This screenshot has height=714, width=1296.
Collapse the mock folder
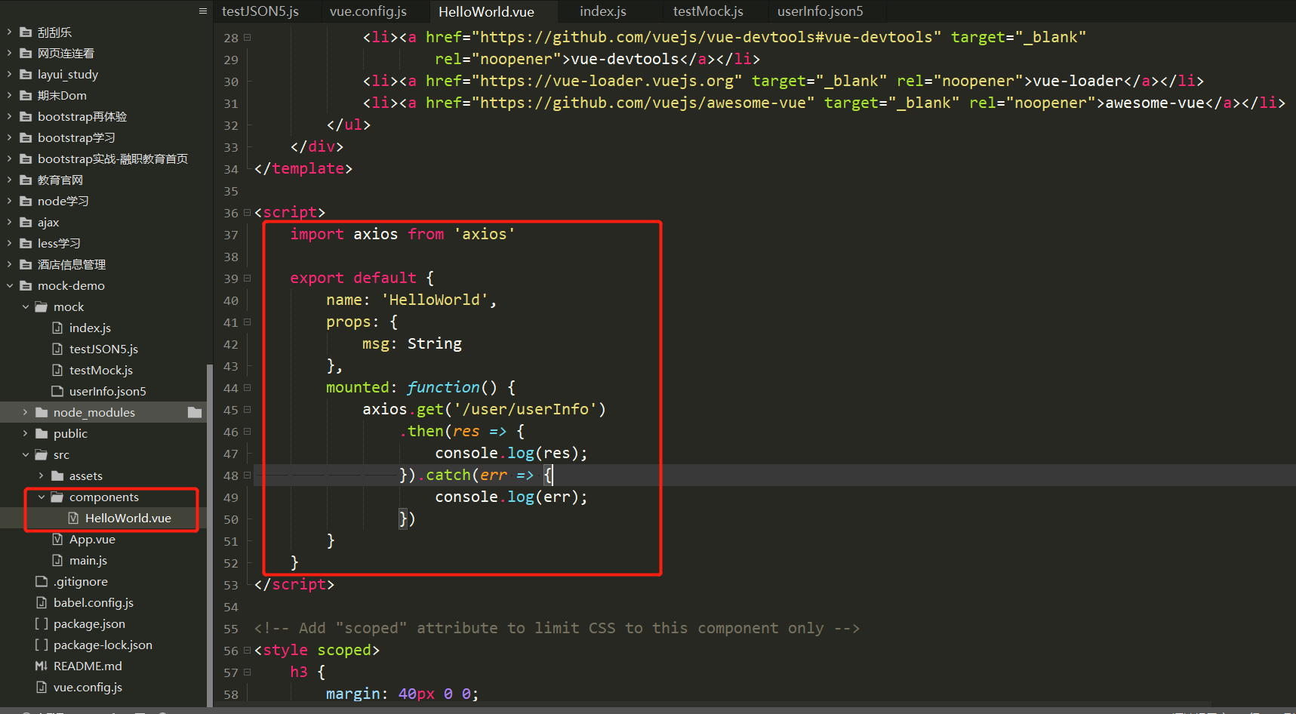point(26,307)
